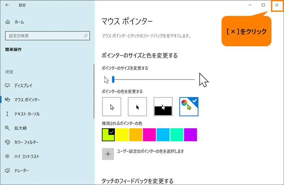Image resolution: width=284 pixels, height=185 pixels.
Task: Select the inverted pointer color option
Action: pyautogui.click(x=163, y=107)
